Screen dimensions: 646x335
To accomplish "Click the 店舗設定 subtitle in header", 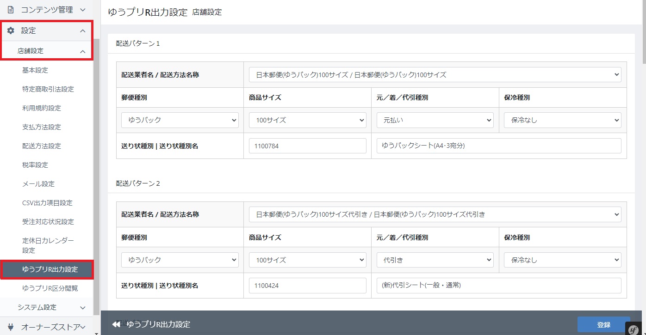I will 207,12.
